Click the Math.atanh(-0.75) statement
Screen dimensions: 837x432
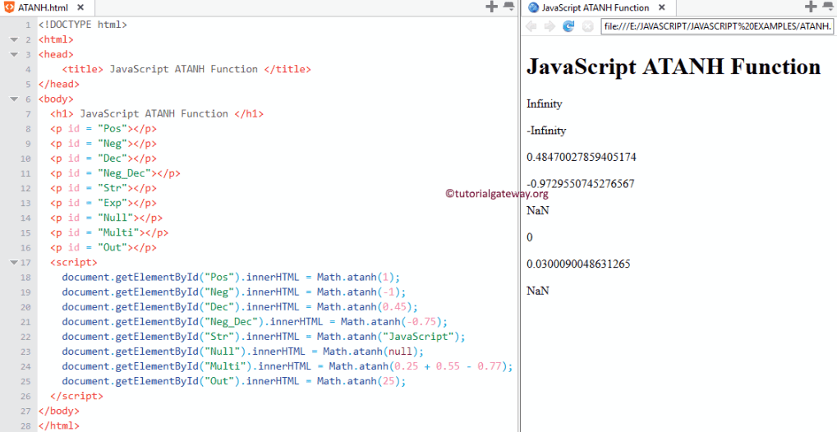(x=255, y=322)
